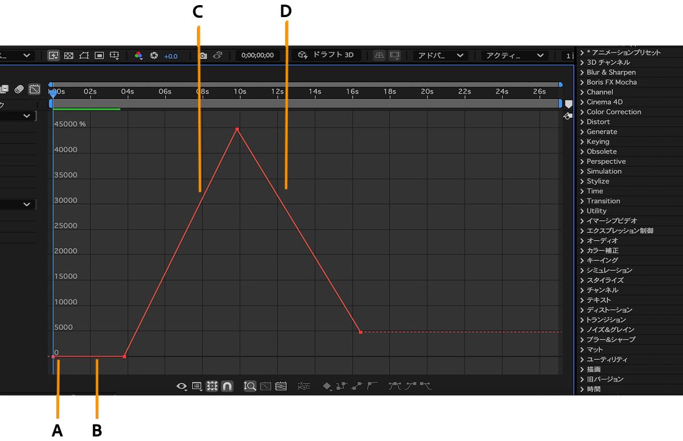Screen dimensions: 683x441
Task: Expand the Stylize effects category
Action: (x=582, y=181)
